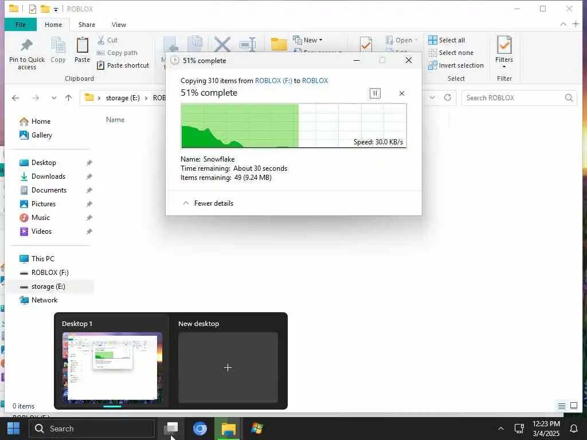Viewport: 587px width, 440px height.
Task: Click the Rename icon in ribbon
Action: (x=248, y=44)
